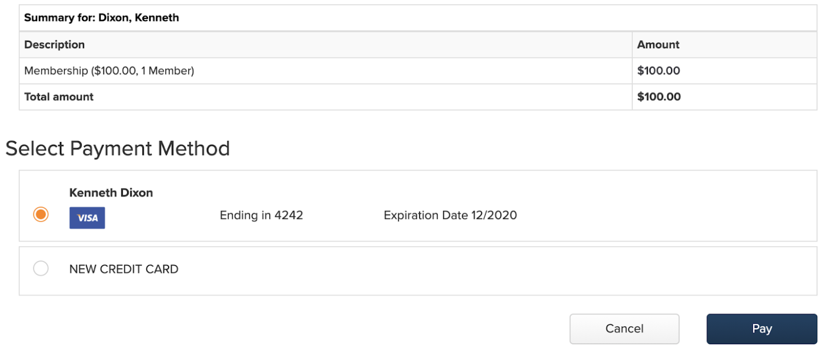Choose the NEW CREDIT CARD radio button
Image resolution: width=837 pixels, height=355 pixels.
40,268
